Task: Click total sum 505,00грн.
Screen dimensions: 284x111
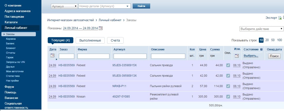Action: point(216,105)
